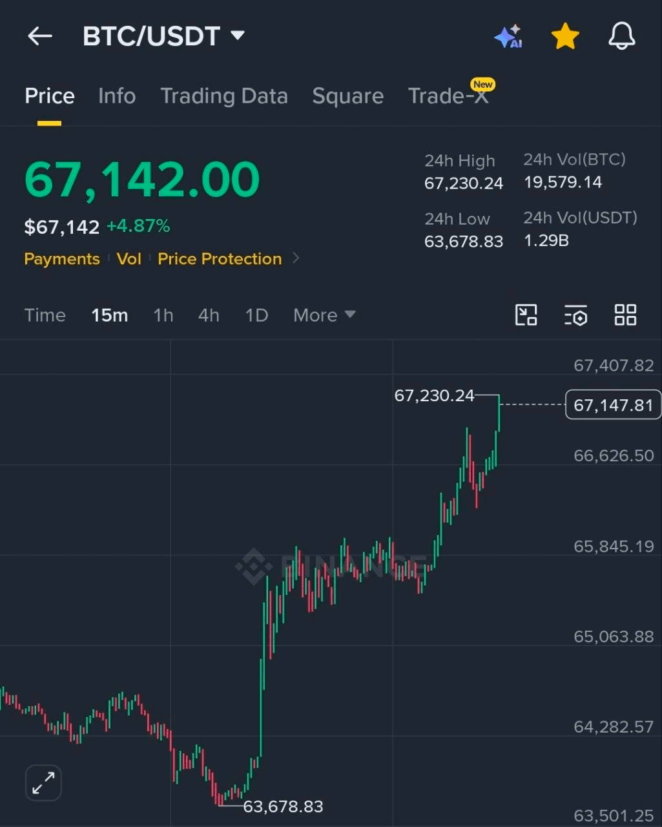
Task: Tap the current price marker 67,147.81
Action: coord(614,405)
